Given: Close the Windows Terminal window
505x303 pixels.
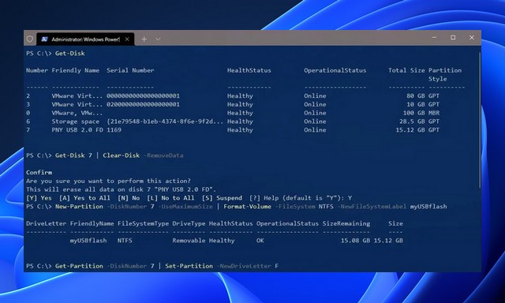Looking at the screenshot, I should [472, 37].
